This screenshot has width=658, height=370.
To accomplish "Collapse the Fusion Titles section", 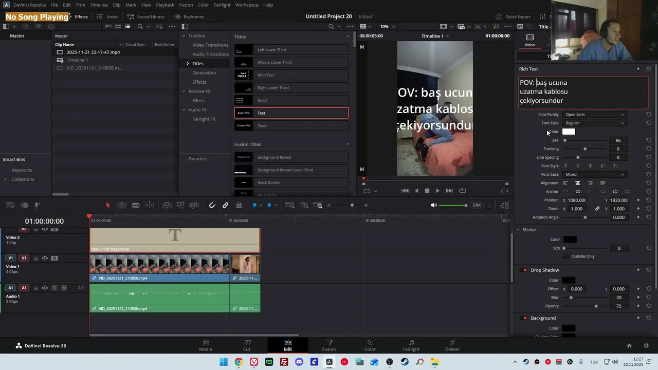I will (348, 144).
